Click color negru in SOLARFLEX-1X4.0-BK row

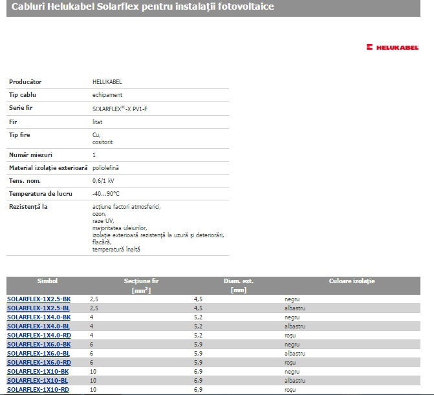(292, 317)
